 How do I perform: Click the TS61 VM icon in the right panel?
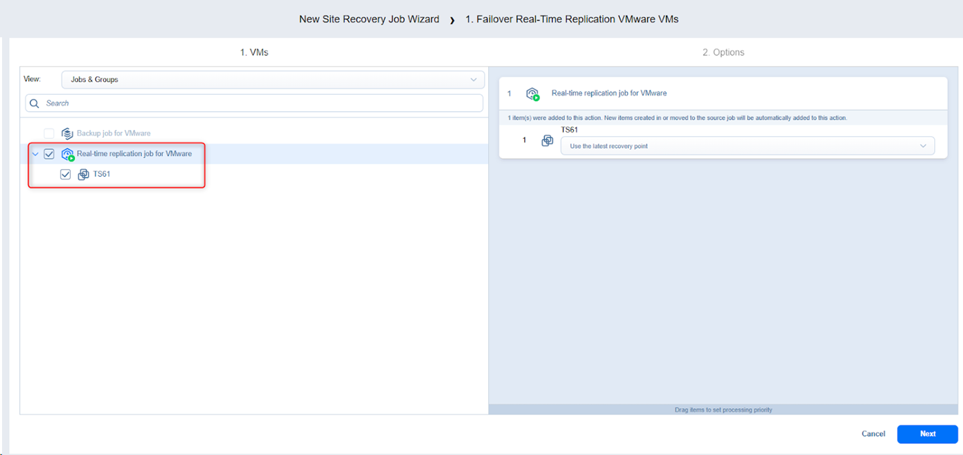(x=548, y=141)
